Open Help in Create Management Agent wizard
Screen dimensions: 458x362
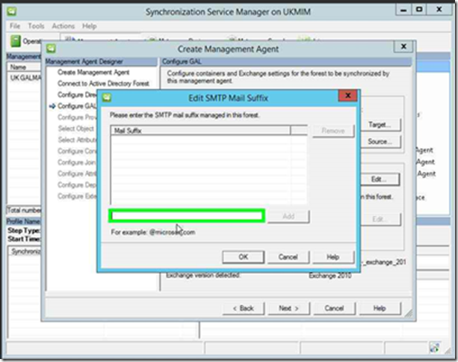380,308
